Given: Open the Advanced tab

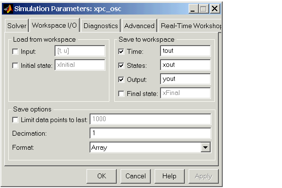Looking at the screenshot, I should (140, 26).
